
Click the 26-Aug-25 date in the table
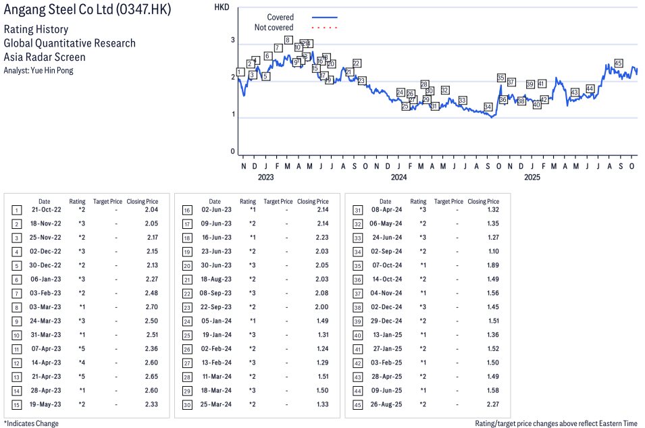point(385,404)
